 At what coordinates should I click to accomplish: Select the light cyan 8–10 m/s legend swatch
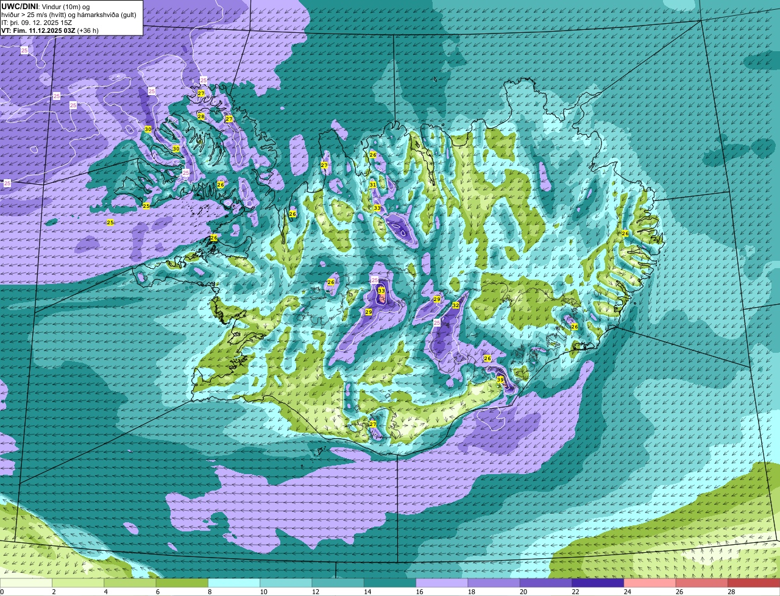(x=234, y=583)
